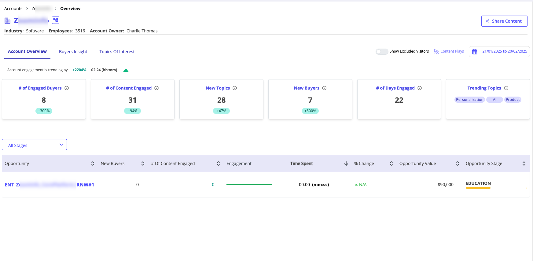533x261 pixels.
Task: Sort table by Opportunity column arrows
Action: tap(93, 164)
